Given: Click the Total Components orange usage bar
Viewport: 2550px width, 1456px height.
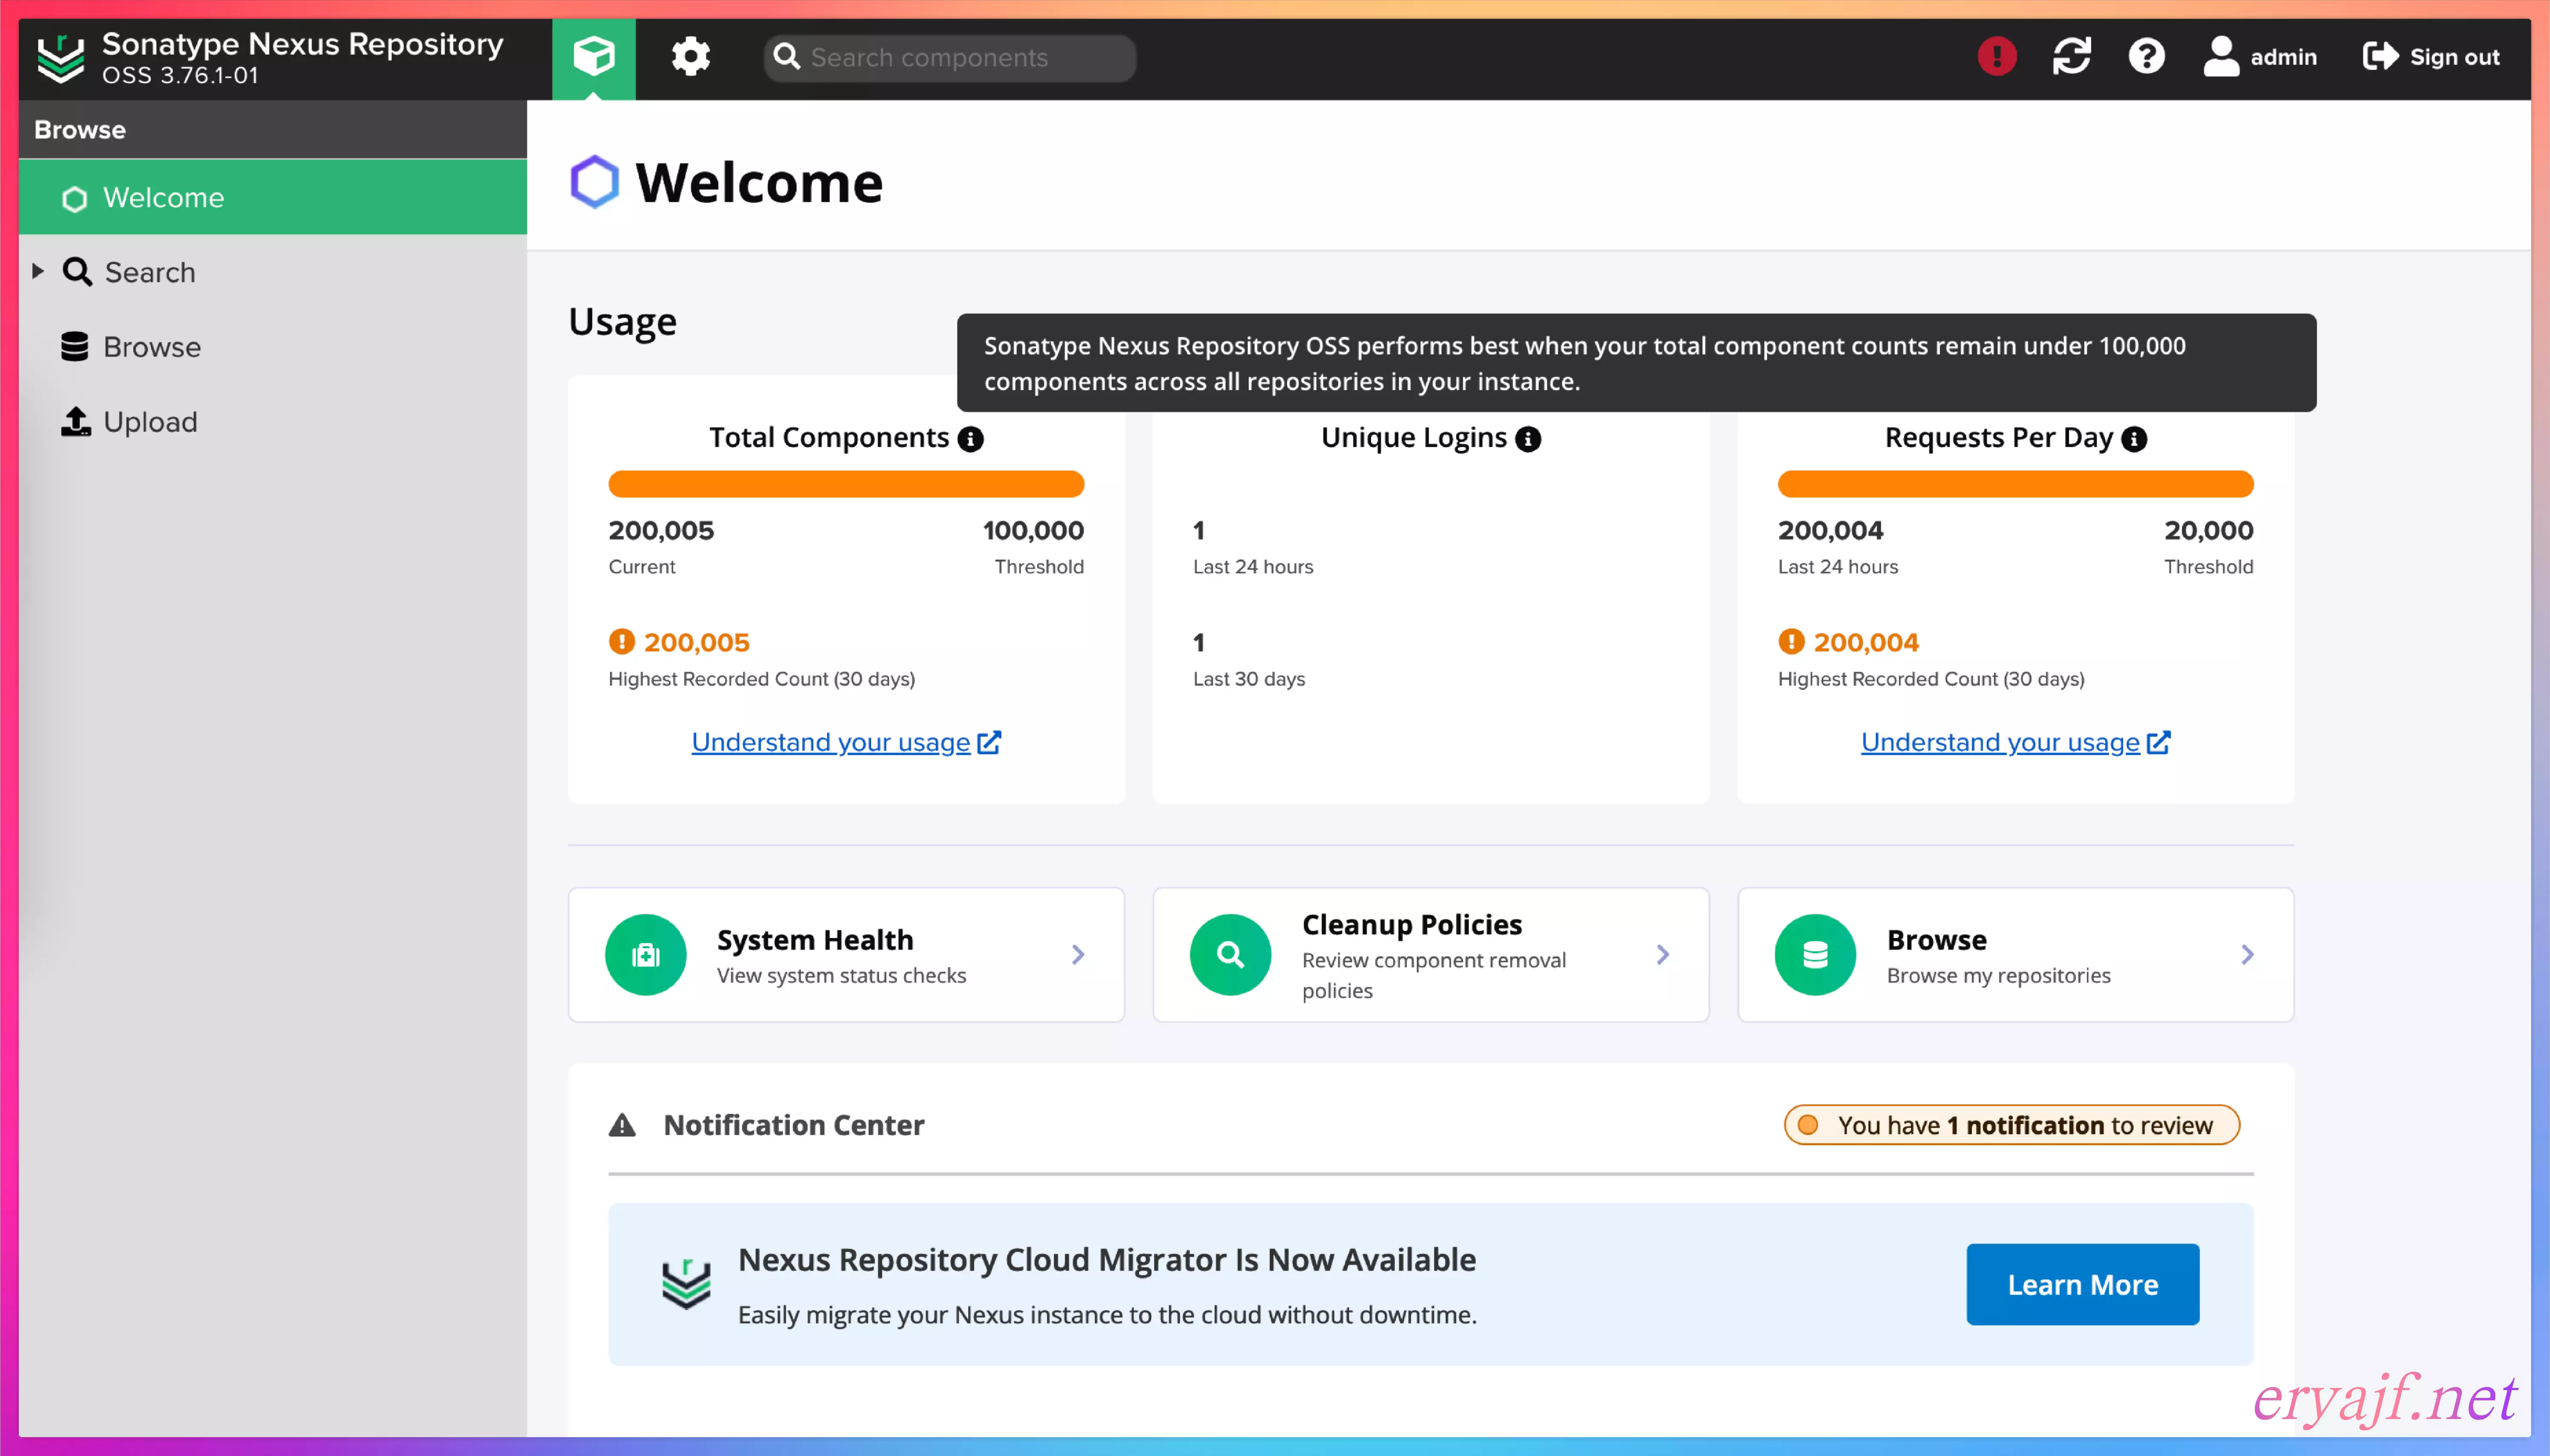Looking at the screenshot, I should click(845, 484).
